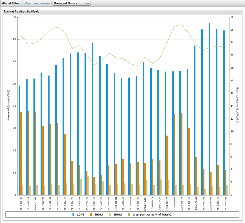Click the green Gross position legend swatch

click(129, 215)
